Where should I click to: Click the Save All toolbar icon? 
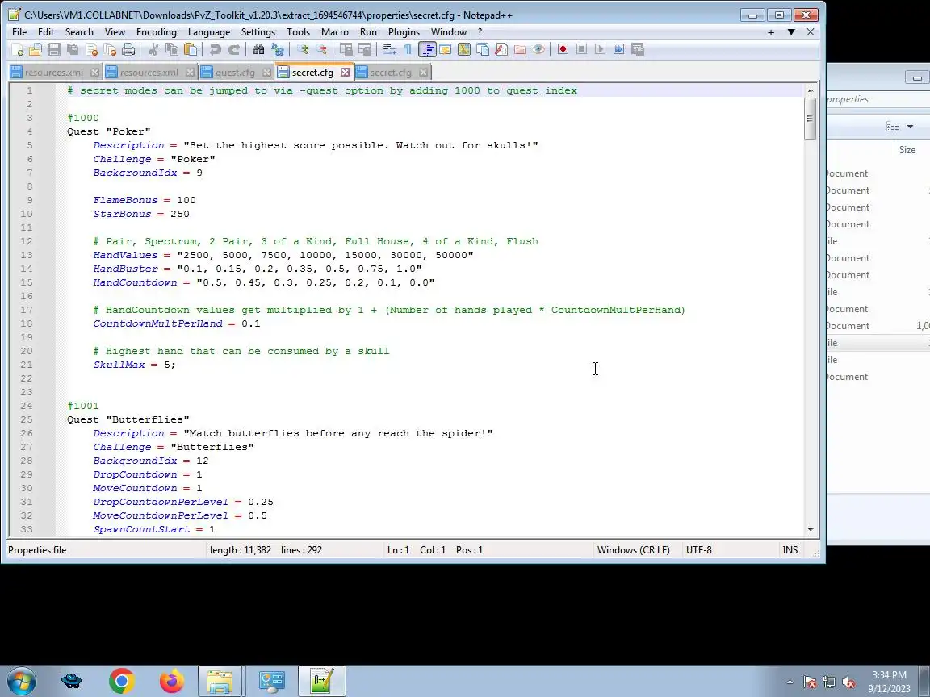pos(73,49)
